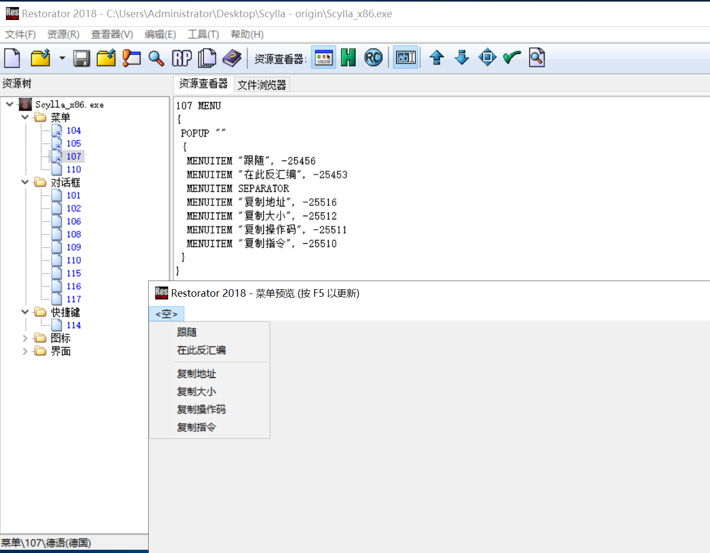Collapse the Scylla_x86.exe root node

click(10, 104)
